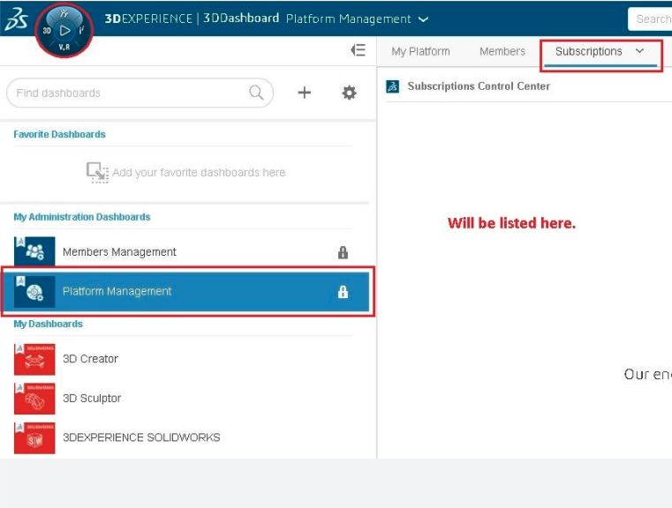Click the 3DEXPERIENCE SOLIDWORKS red thumbnail
672x508 pixels.
click(34, 437)
